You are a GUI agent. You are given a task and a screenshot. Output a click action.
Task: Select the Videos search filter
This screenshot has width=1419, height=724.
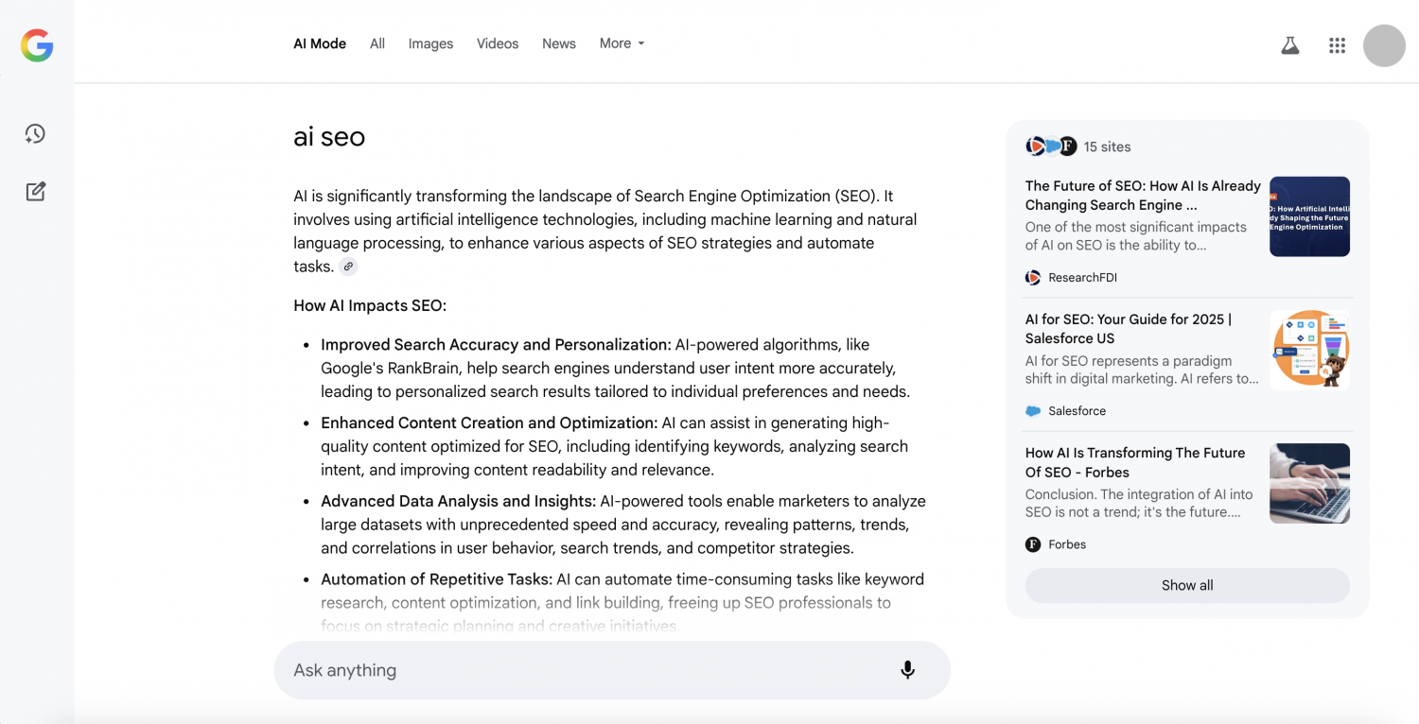pos(498,43)
